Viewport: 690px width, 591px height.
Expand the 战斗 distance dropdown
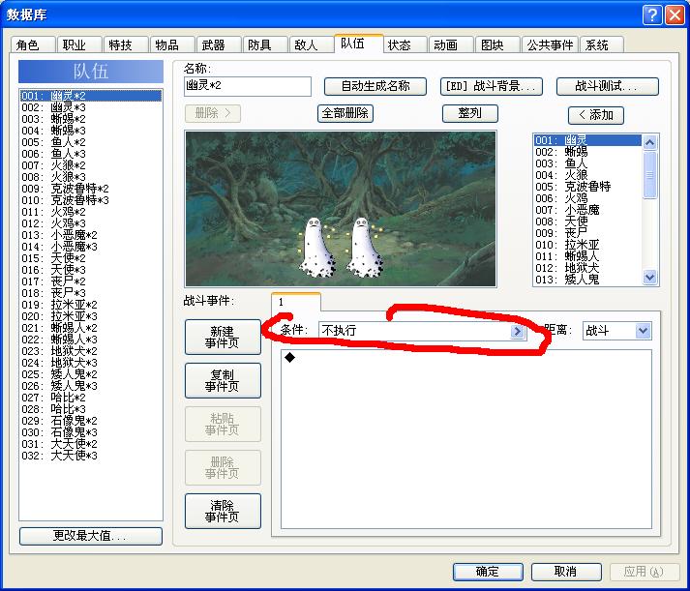[643, 331]
